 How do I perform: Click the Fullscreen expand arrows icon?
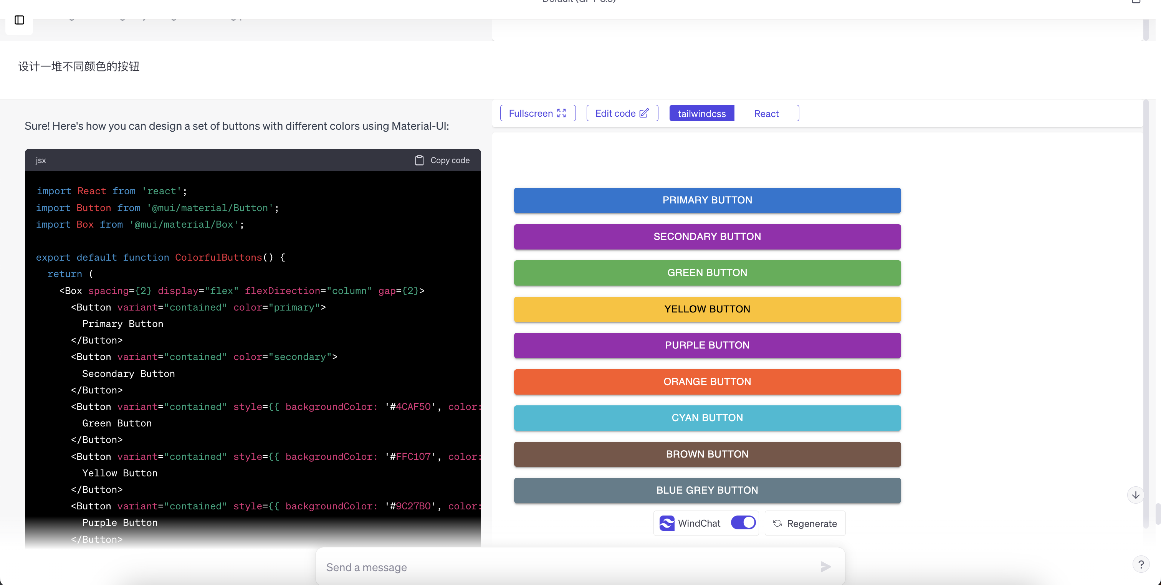click(561, 113)
